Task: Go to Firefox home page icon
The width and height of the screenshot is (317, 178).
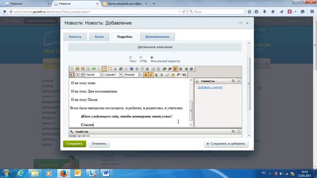Action: click(273, 12)
